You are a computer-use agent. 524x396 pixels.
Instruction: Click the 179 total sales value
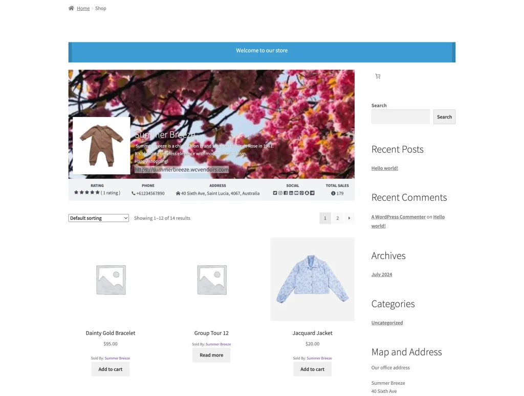coord(340,194)
